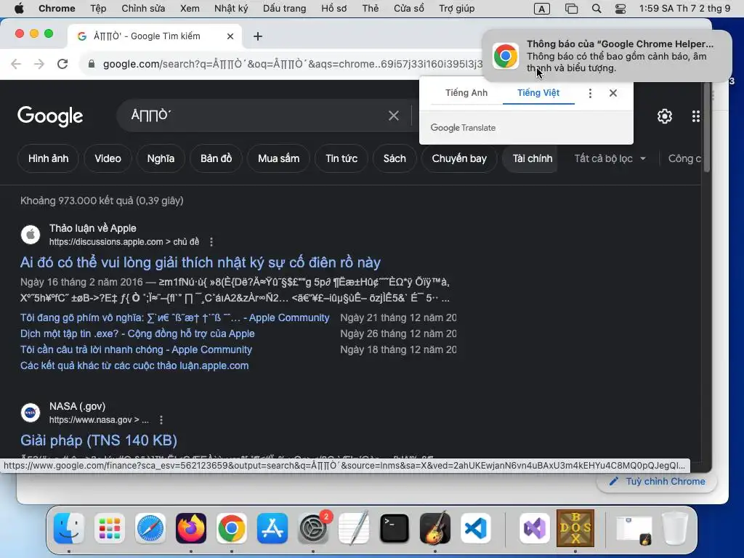
Task: Open the Tệp menu
Action: (x=98, y=9)
